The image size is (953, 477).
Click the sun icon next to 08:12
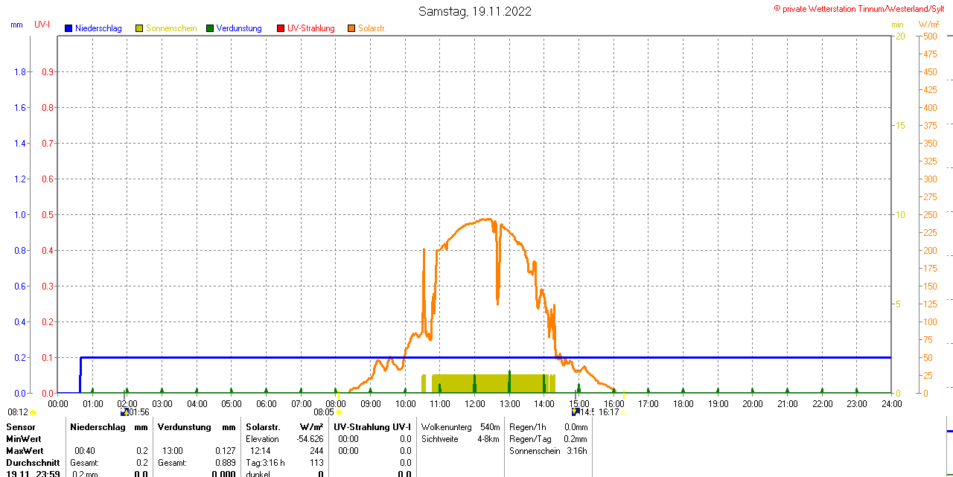point(34,412)
